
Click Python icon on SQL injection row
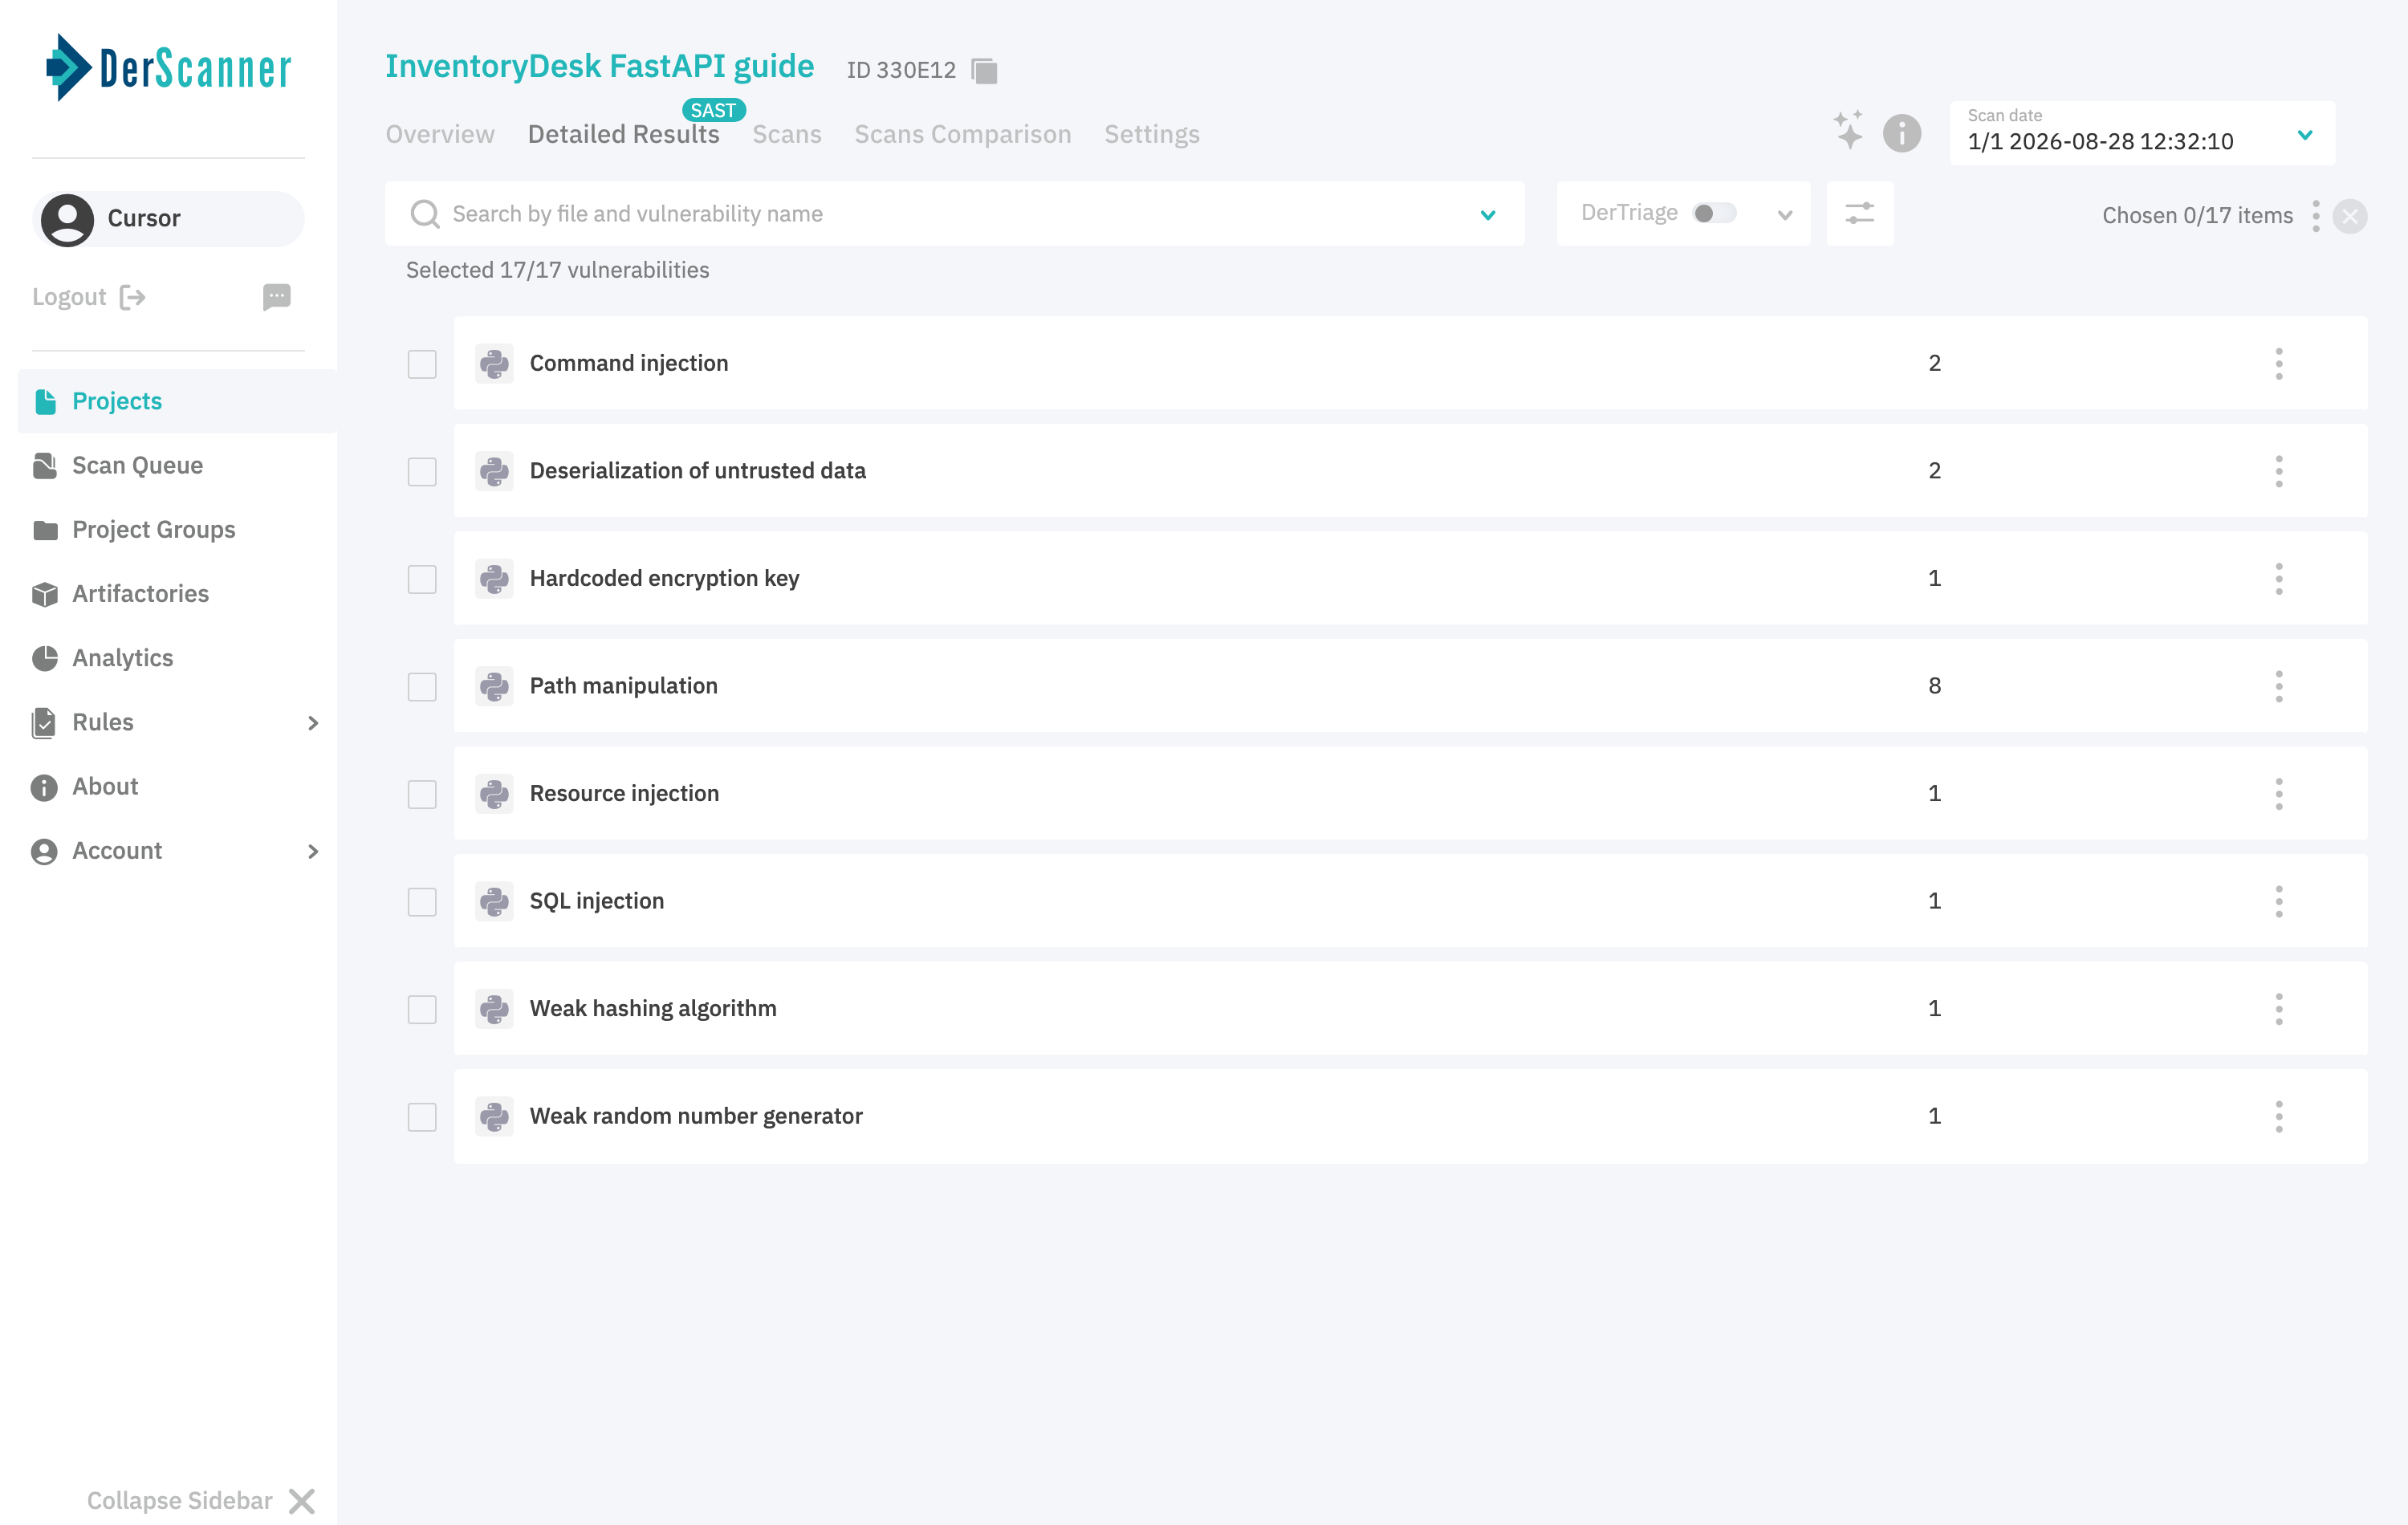494,901
